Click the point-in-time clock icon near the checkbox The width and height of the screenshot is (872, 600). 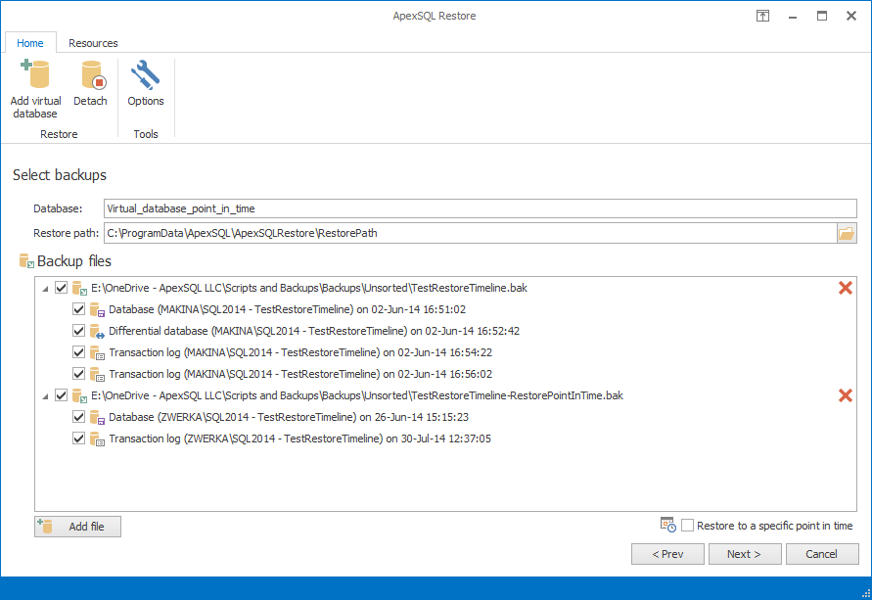668,526
